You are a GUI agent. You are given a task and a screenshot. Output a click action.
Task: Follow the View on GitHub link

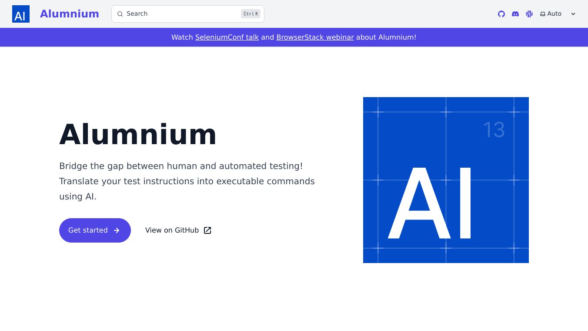click(x=172, y=230)
